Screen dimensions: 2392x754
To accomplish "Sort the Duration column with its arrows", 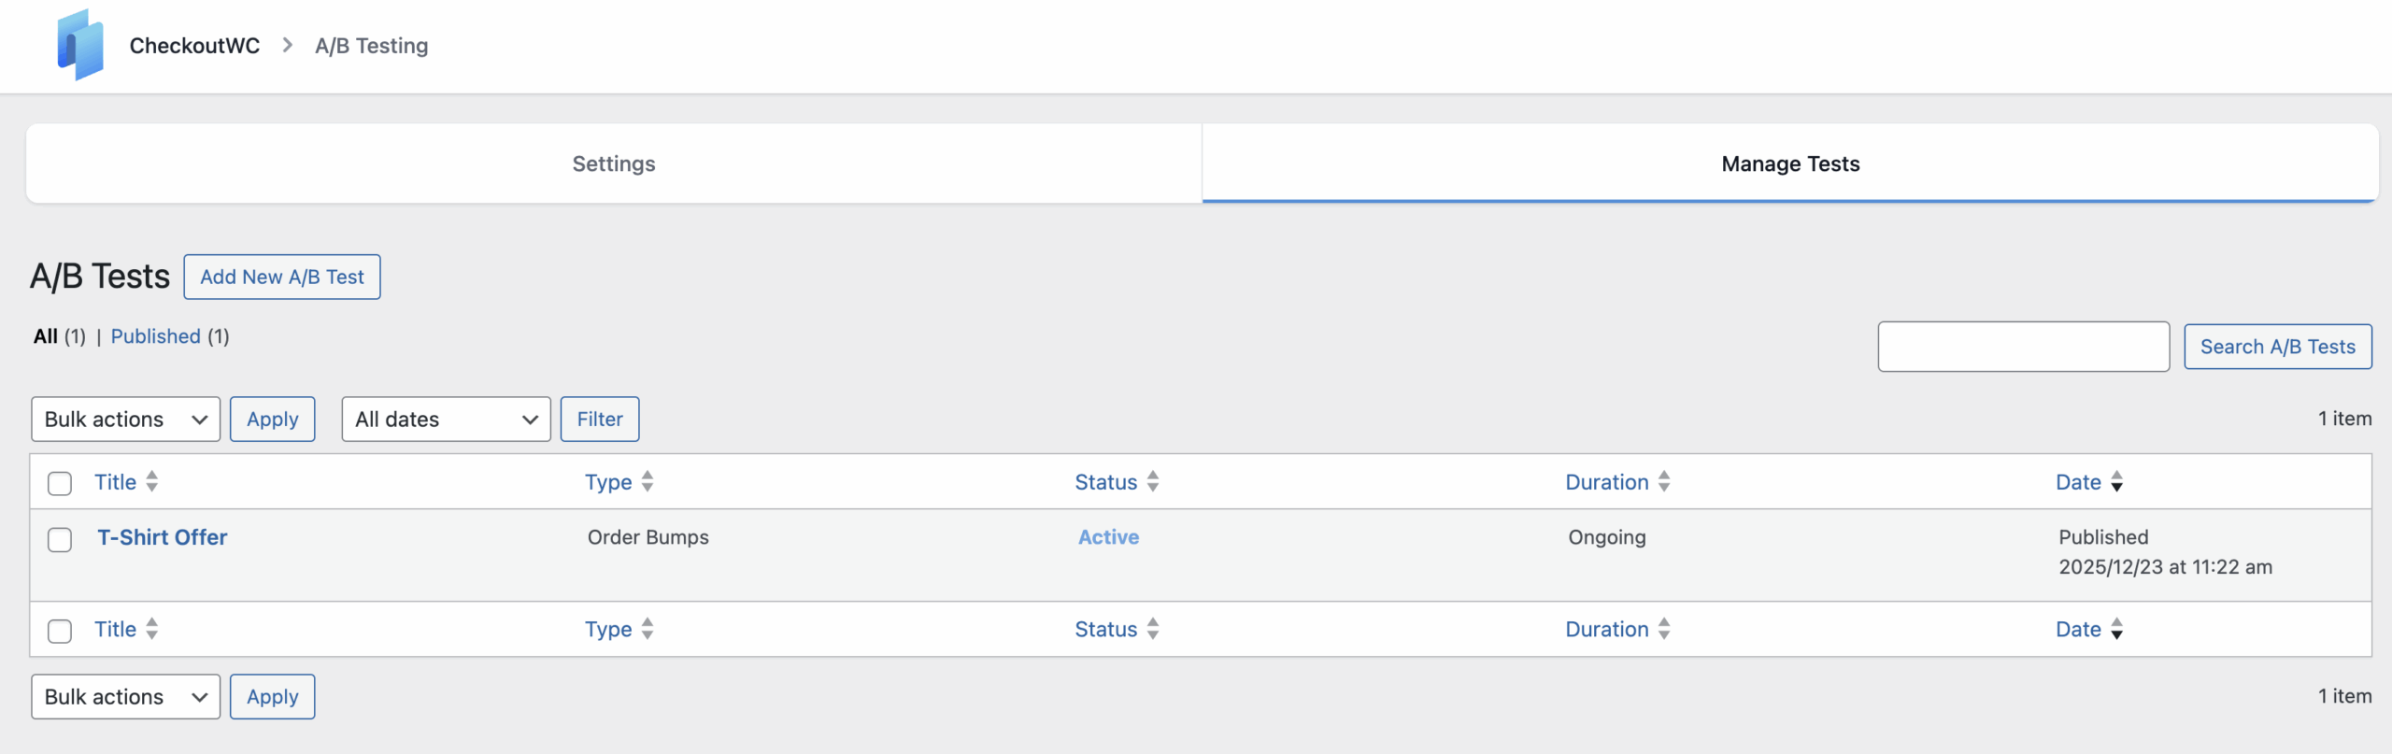I will coord(1664,482).
